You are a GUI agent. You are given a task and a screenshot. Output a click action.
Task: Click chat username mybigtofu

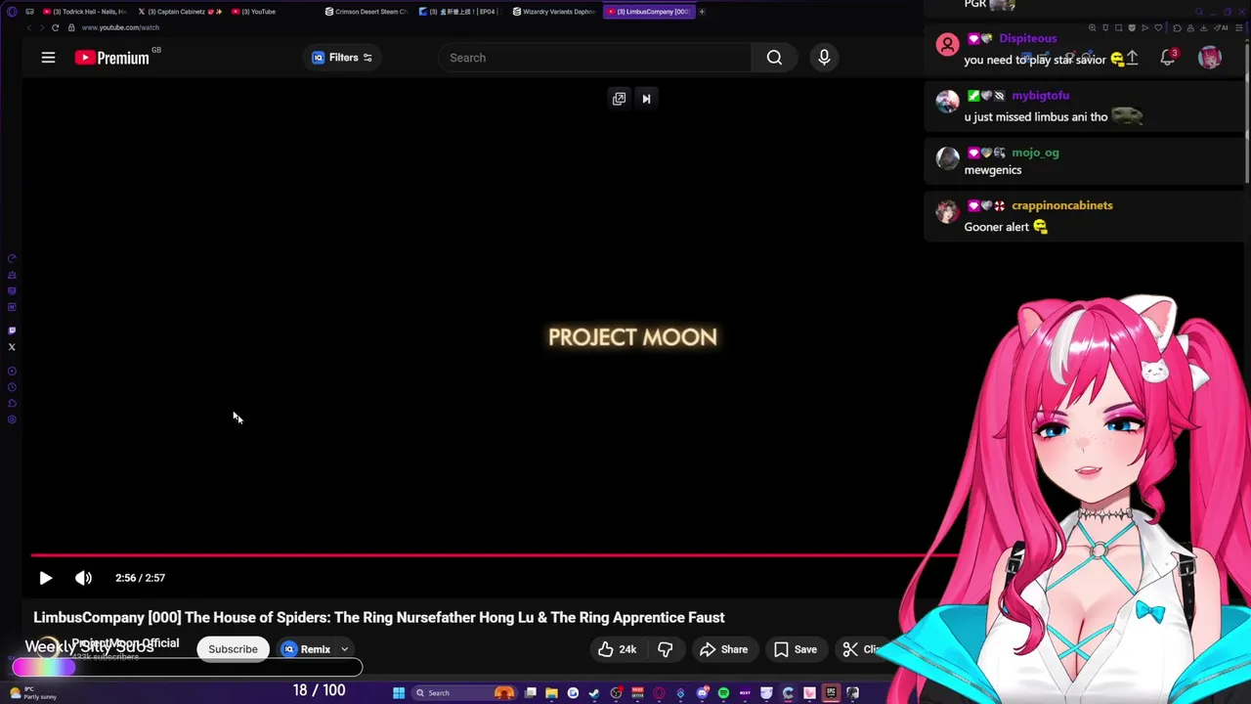pyautogui.click(x=1040, y=96)
